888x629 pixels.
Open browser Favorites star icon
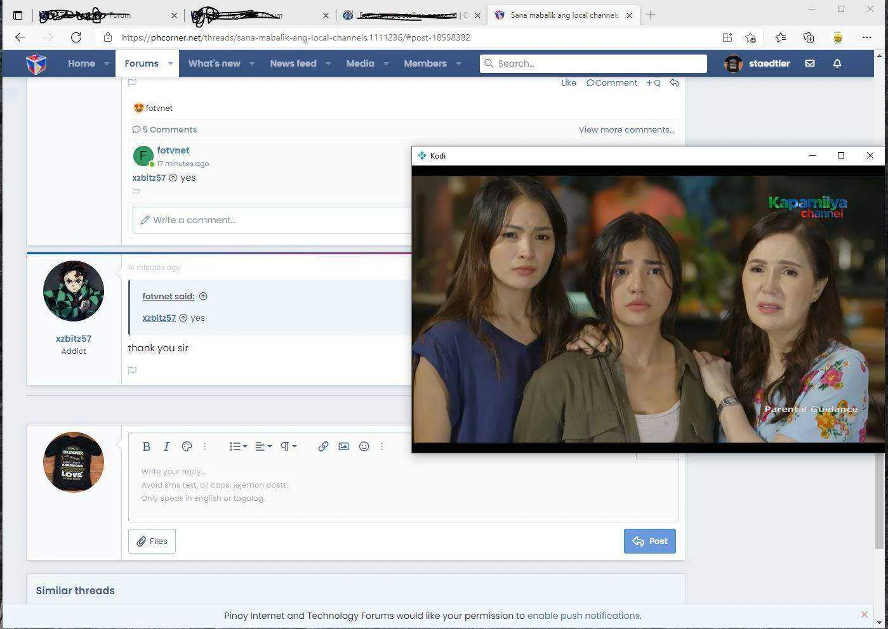[x=781, y=37]
